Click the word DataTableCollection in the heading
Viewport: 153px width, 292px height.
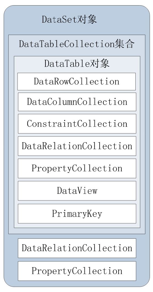67,44
